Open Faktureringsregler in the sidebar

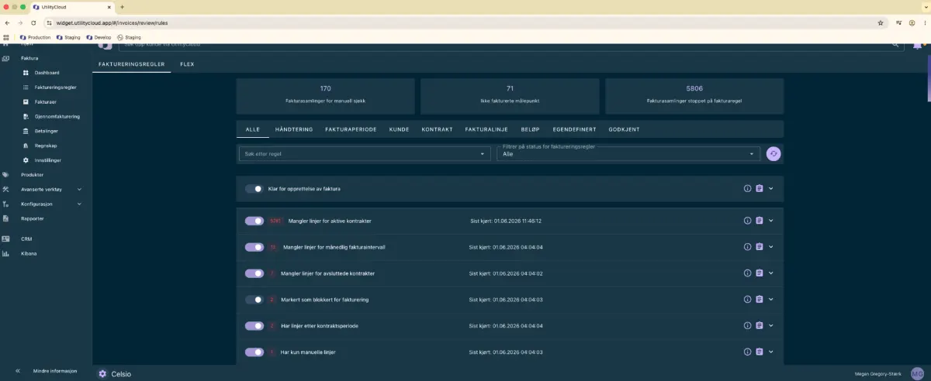[x=55, y=88]
